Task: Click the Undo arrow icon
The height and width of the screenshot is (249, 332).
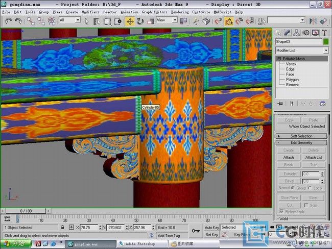Action: coord(8,21)
